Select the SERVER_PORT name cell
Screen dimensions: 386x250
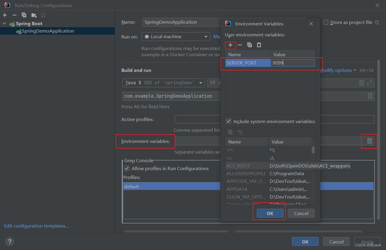click(248, 63)
